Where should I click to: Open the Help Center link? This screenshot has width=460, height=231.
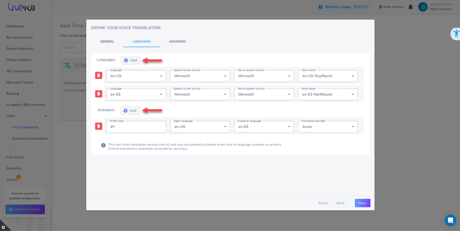(x=391, y=7)
